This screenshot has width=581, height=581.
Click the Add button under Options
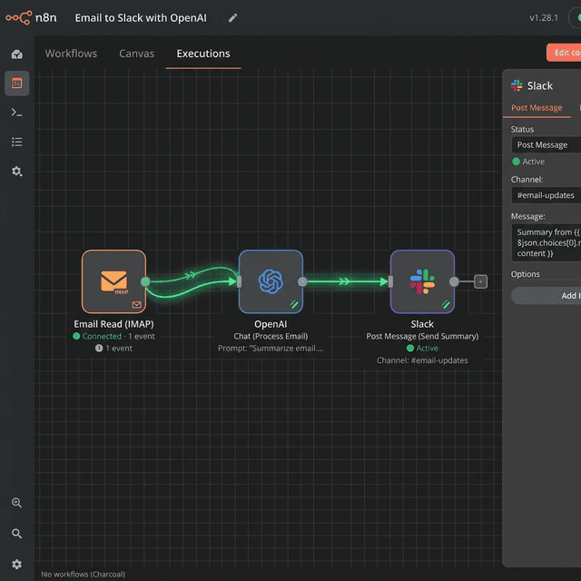pos(547,296)
